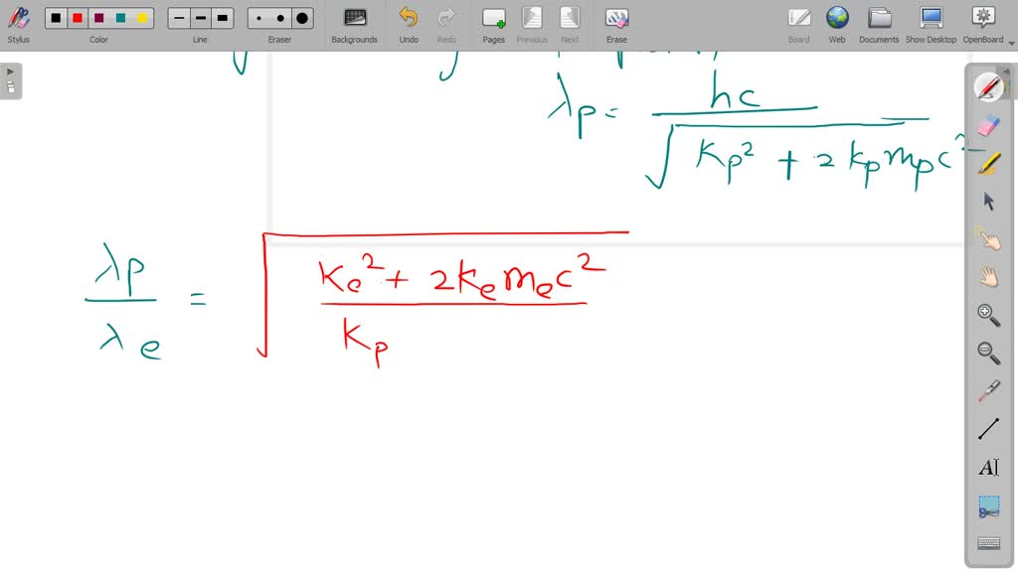Expand the left side panel
This screenshot has width=1018, height=572.
pos(11,81)
